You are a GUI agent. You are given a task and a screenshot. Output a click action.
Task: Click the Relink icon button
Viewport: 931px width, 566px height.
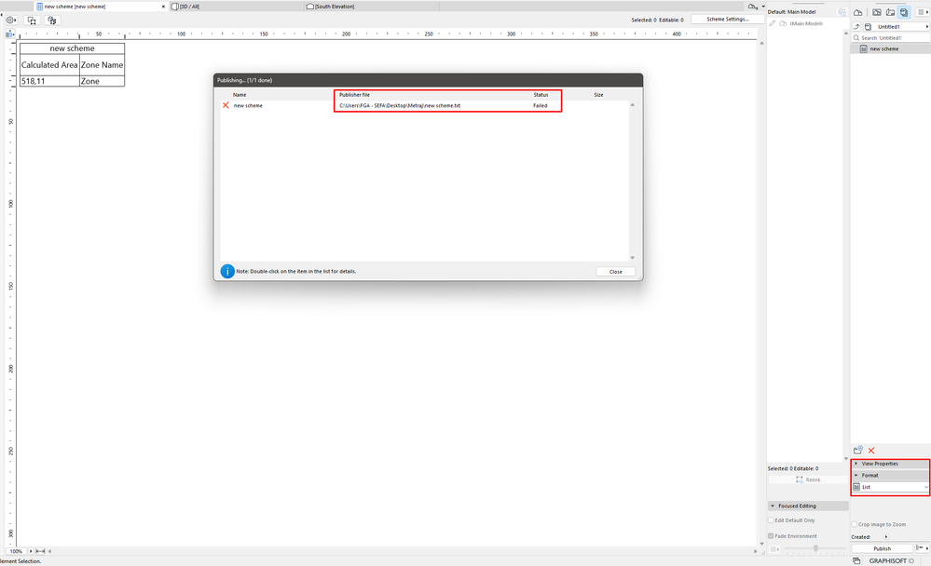coord(808,479)
